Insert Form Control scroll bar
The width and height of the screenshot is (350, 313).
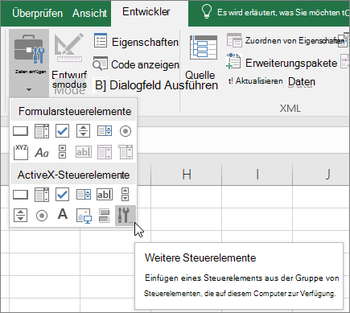pyautogui.click(x=62, y=152)
